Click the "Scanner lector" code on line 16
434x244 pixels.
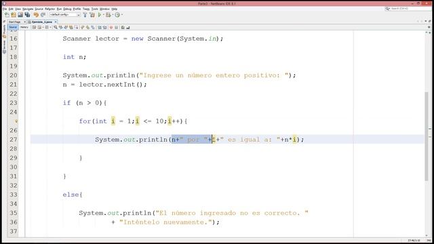click(91, 39)
